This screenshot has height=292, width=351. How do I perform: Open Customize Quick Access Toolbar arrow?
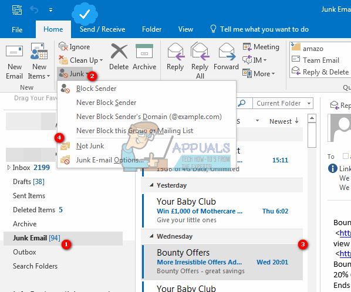pos(51,10)
